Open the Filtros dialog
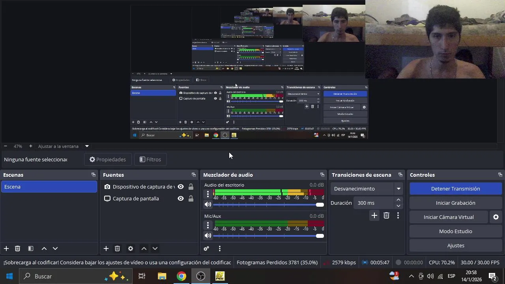The width and height of the screenshot is (505, 284). (x=150, y=159)
